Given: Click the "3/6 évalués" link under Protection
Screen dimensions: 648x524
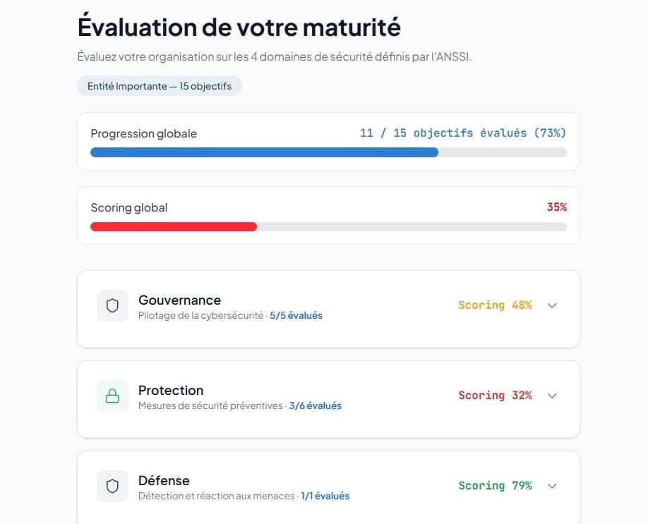Looking at the screenshot, I should [316, 406].
